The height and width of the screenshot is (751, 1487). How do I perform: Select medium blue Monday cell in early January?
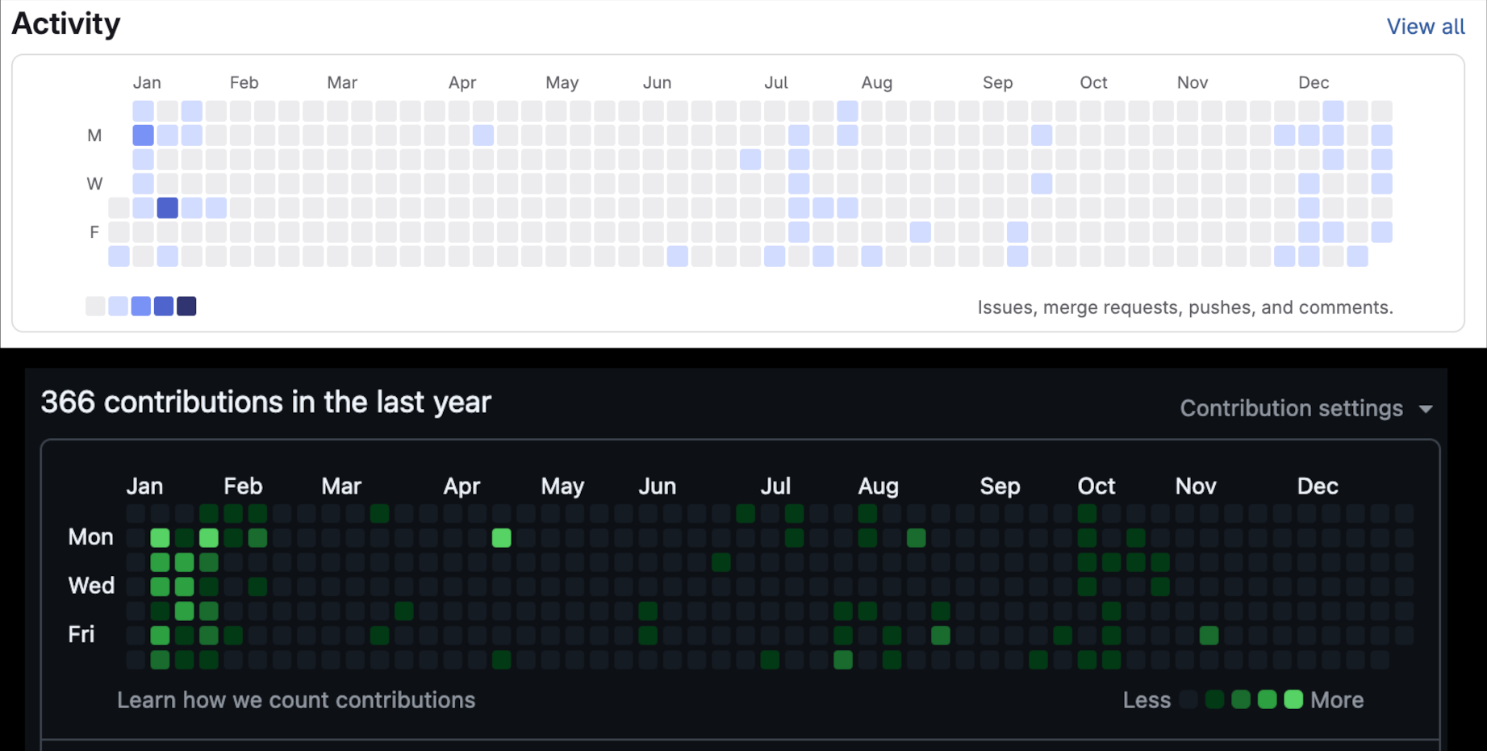tap(143, 136)
